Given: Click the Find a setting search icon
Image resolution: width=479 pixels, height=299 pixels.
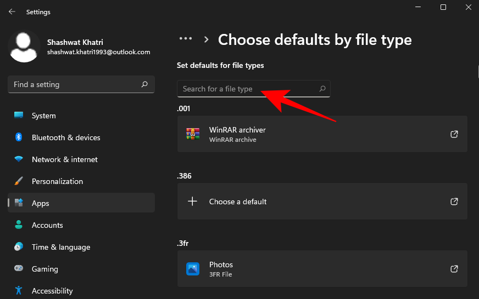Looking at the screenshot, I should 144,84.
